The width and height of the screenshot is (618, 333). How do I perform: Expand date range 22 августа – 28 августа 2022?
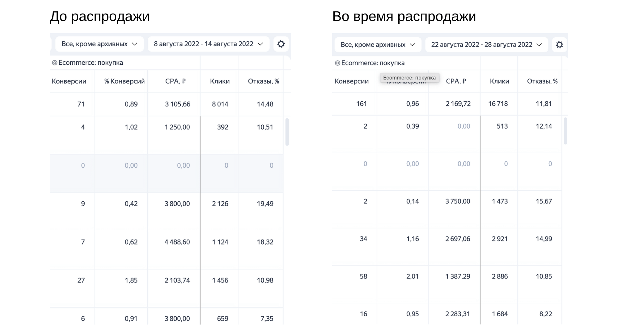486,45
